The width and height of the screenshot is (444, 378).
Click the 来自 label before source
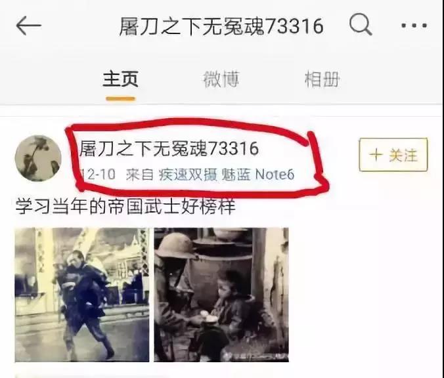click(x=140, y=175)
